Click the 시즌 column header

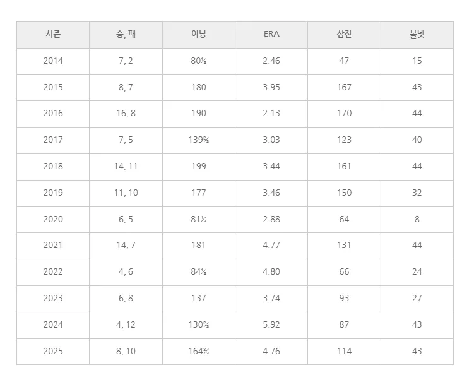(x=53, y=35)
